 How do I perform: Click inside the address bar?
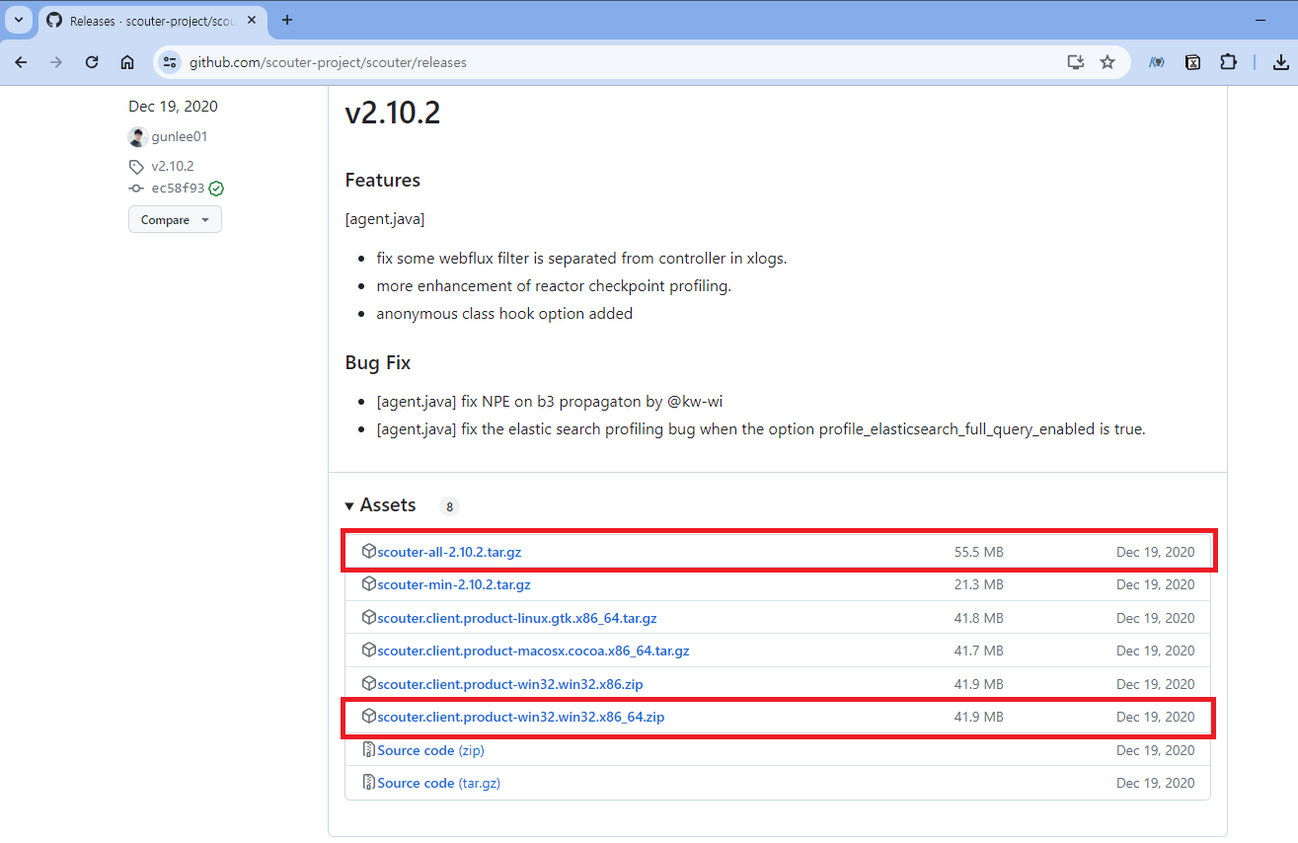coord(395,61)
